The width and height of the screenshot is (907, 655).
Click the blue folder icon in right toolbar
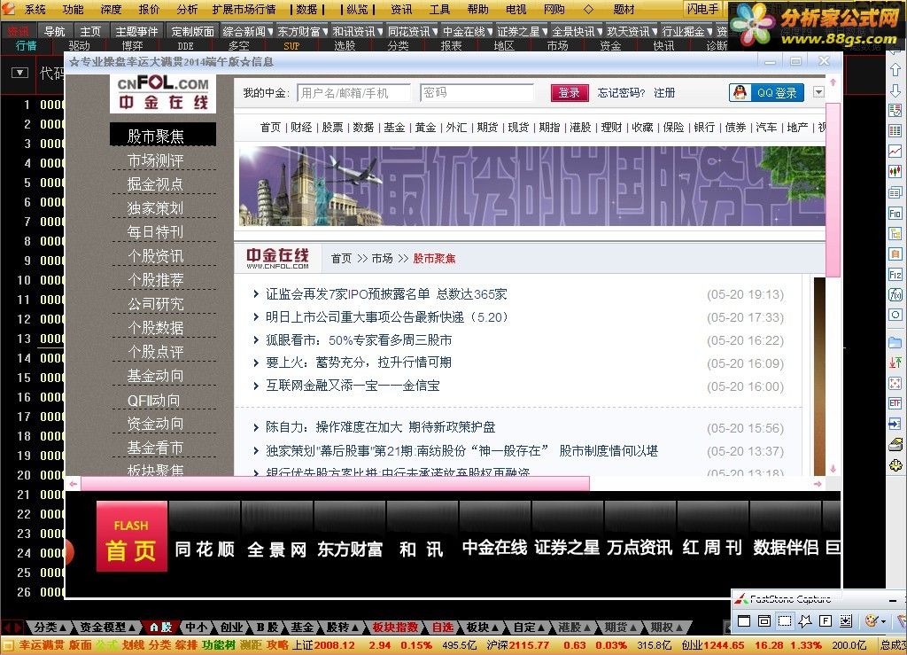pos(895,342)
